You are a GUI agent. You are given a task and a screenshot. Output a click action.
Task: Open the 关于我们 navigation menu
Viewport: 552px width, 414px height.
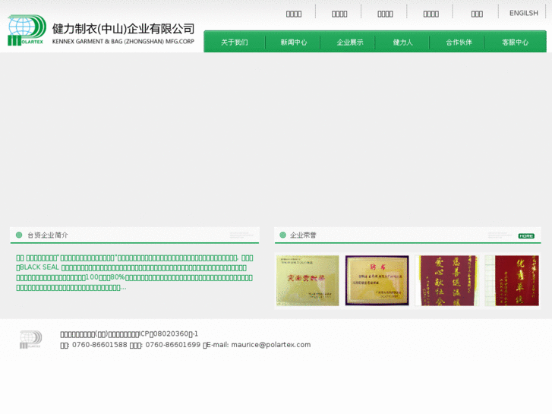coord(235,43)
